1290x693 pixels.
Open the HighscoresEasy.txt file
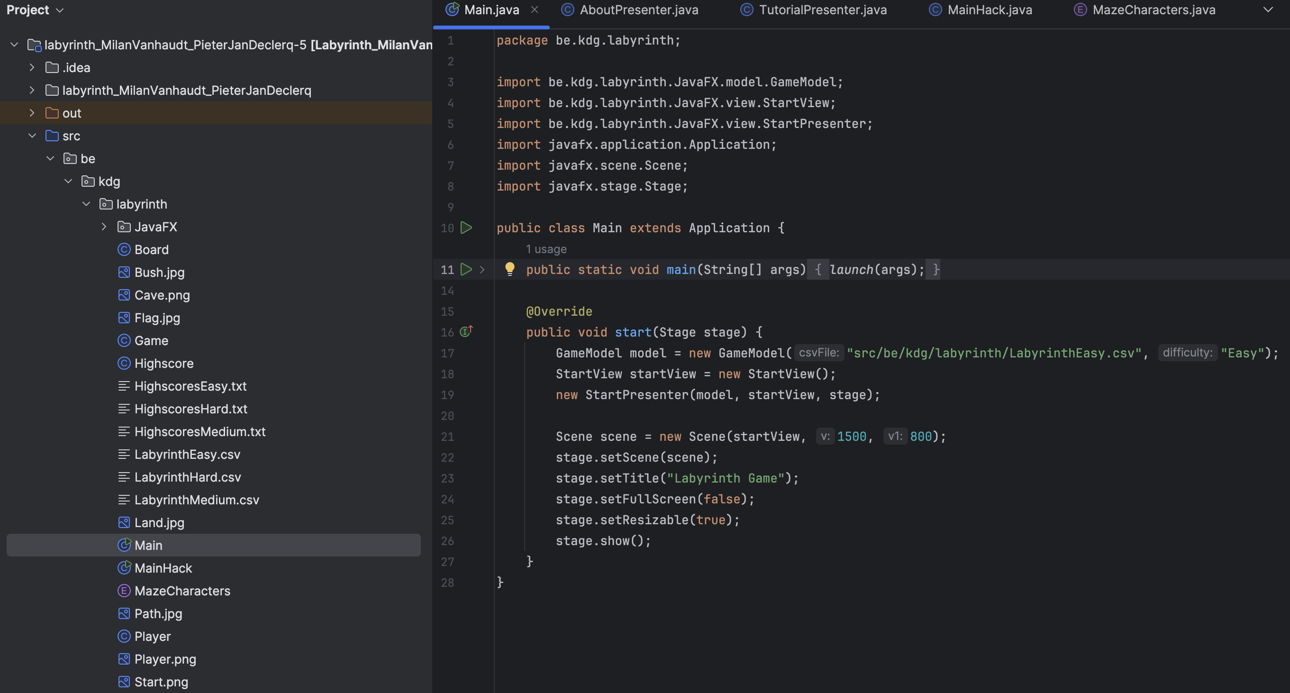click(191, 386)
